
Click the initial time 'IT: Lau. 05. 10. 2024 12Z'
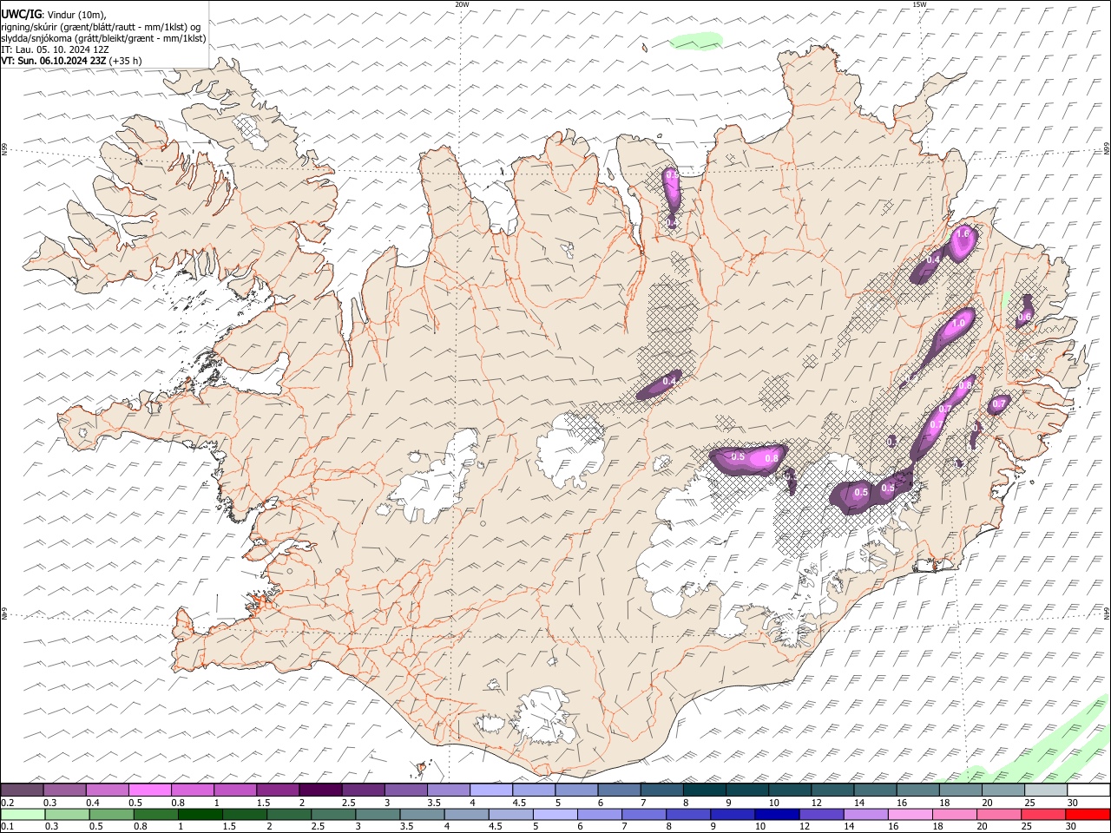tap(55, 49)
